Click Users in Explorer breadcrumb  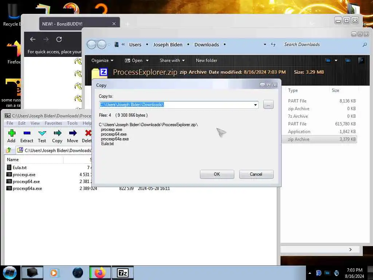coord(135,44)
